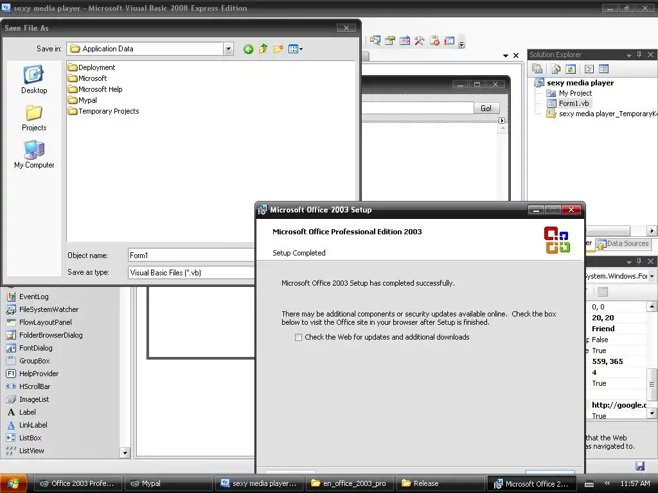658x493 pixels.
Task: Select the HelpProvider toolbox item
Action: tap(32, 374)
